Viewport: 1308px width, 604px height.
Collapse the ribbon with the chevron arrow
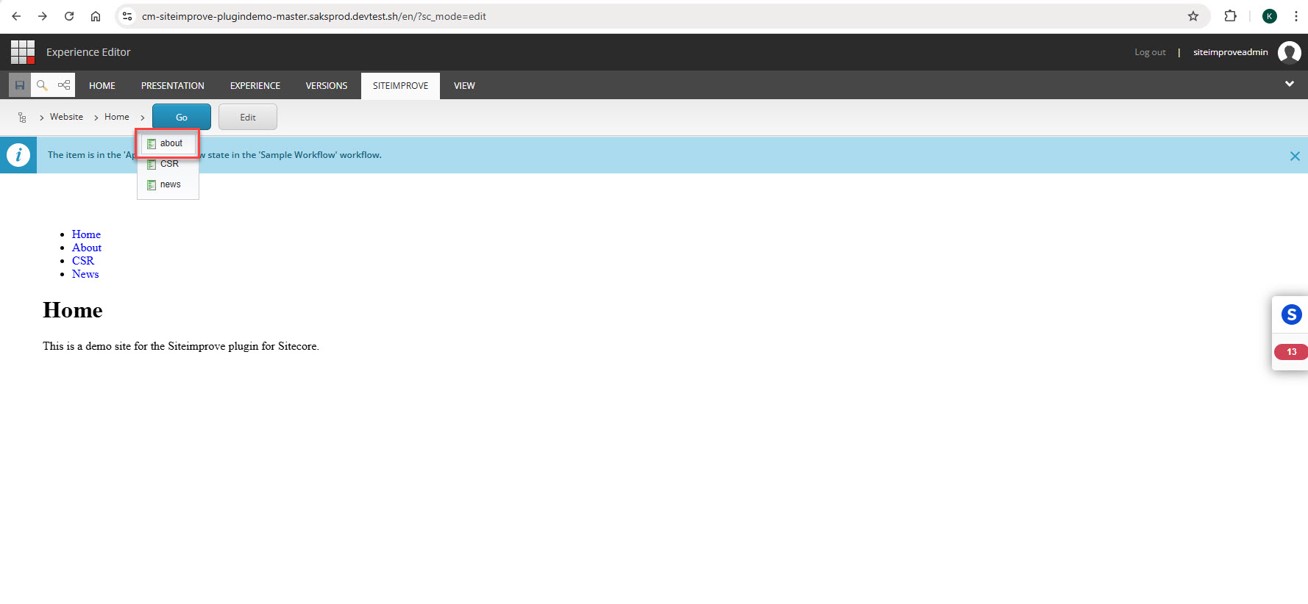[1290, 84]
